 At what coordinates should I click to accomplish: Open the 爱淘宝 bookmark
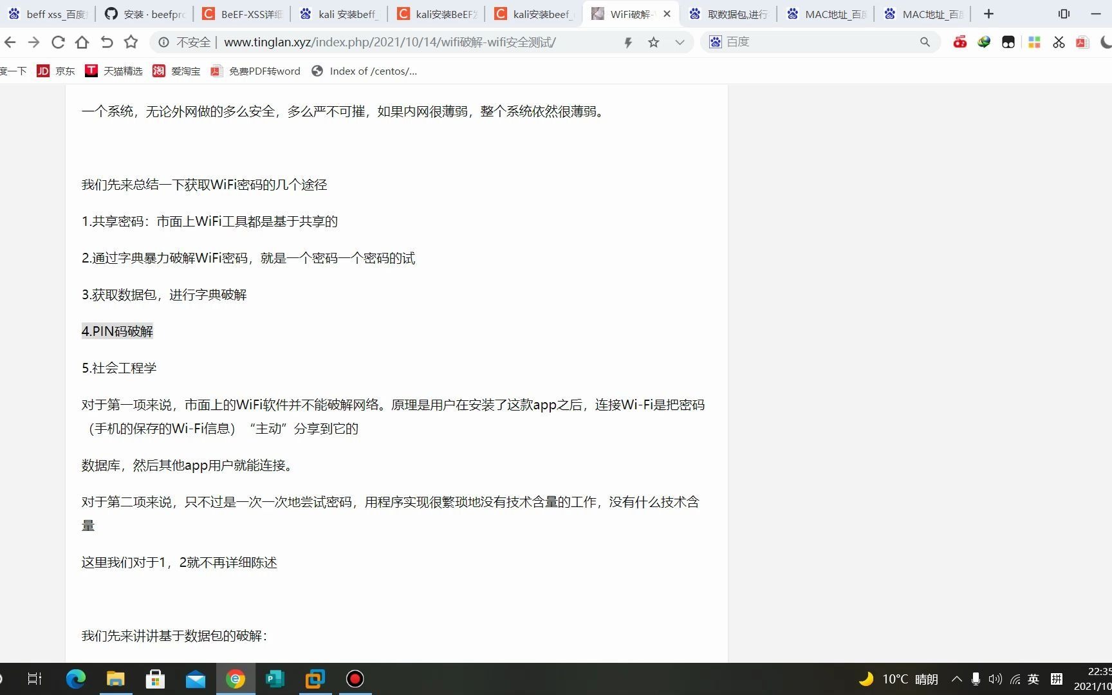pos(176,71)
